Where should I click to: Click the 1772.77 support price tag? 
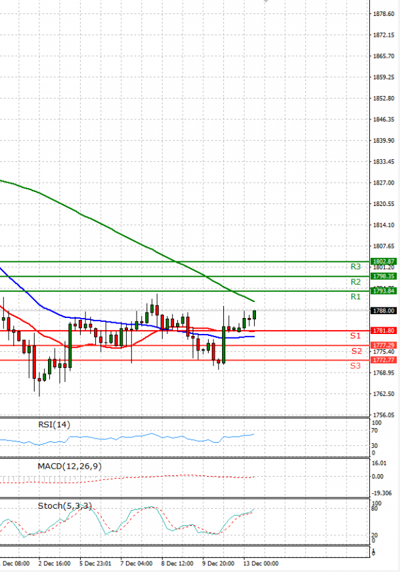pyautogui.click(x=383, y=360)
